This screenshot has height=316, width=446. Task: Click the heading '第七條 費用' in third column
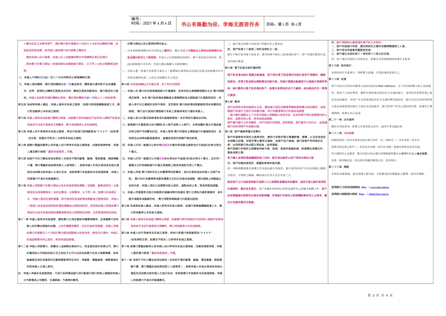click(232, 102)
